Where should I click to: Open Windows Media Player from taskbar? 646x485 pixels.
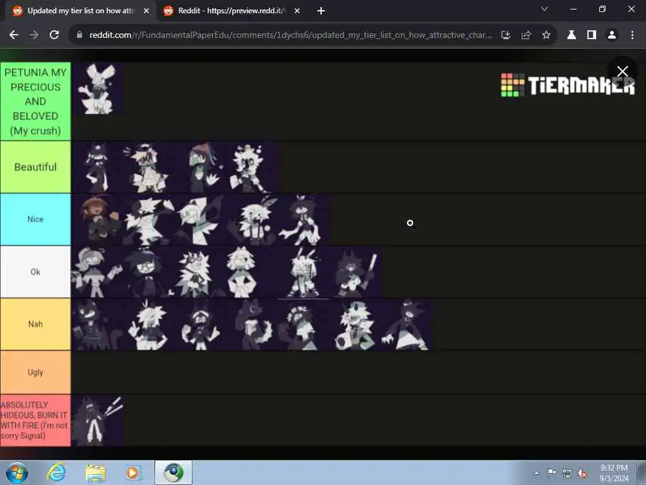[133, 472]
